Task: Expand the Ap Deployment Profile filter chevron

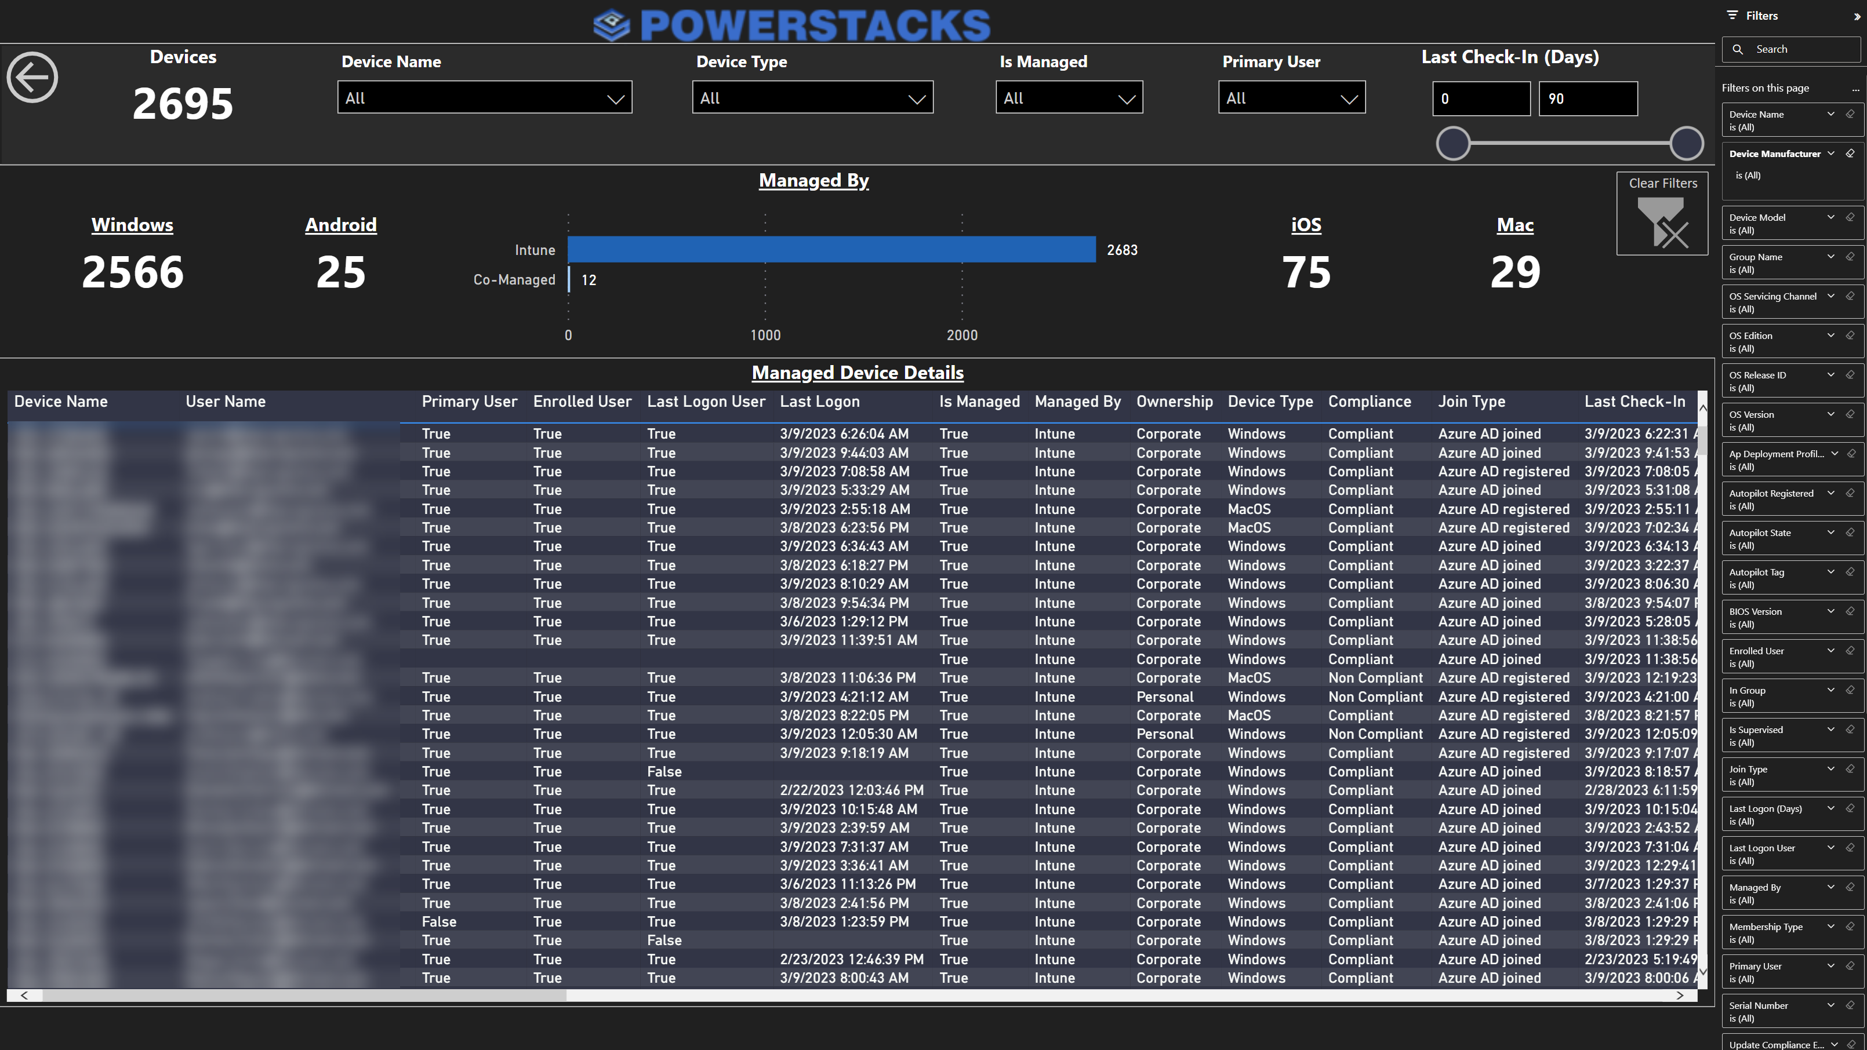Action: (x=1835, y=454)
